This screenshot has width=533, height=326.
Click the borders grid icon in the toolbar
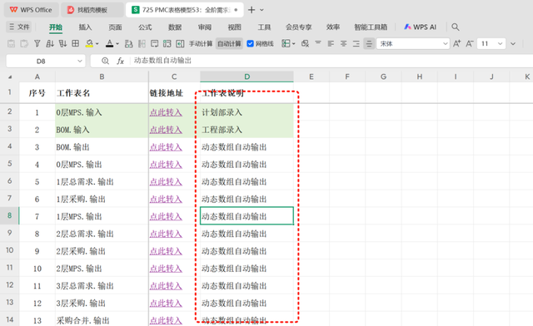click(76, 43)
